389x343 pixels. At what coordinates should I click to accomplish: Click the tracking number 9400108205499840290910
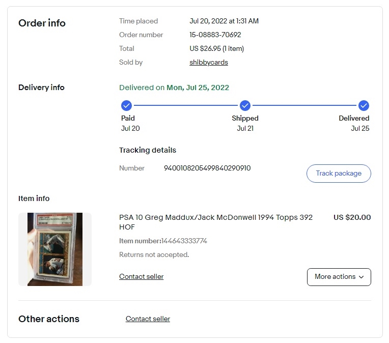(207, 168)
